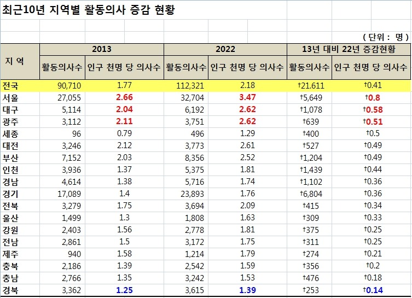
Task: Select Jeju's 2013 doctor count '940'
Action: 74,254
